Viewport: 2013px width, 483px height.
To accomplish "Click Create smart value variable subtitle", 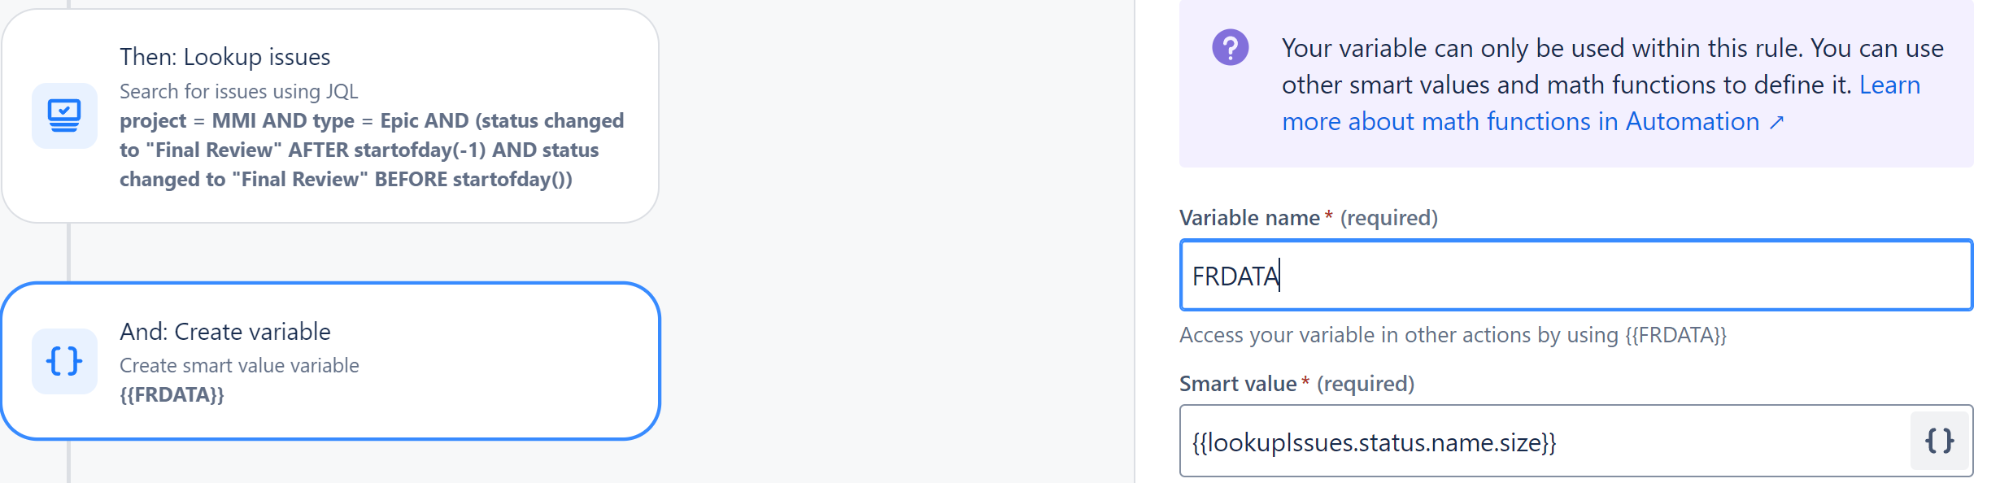I will (x=239, y=366).
